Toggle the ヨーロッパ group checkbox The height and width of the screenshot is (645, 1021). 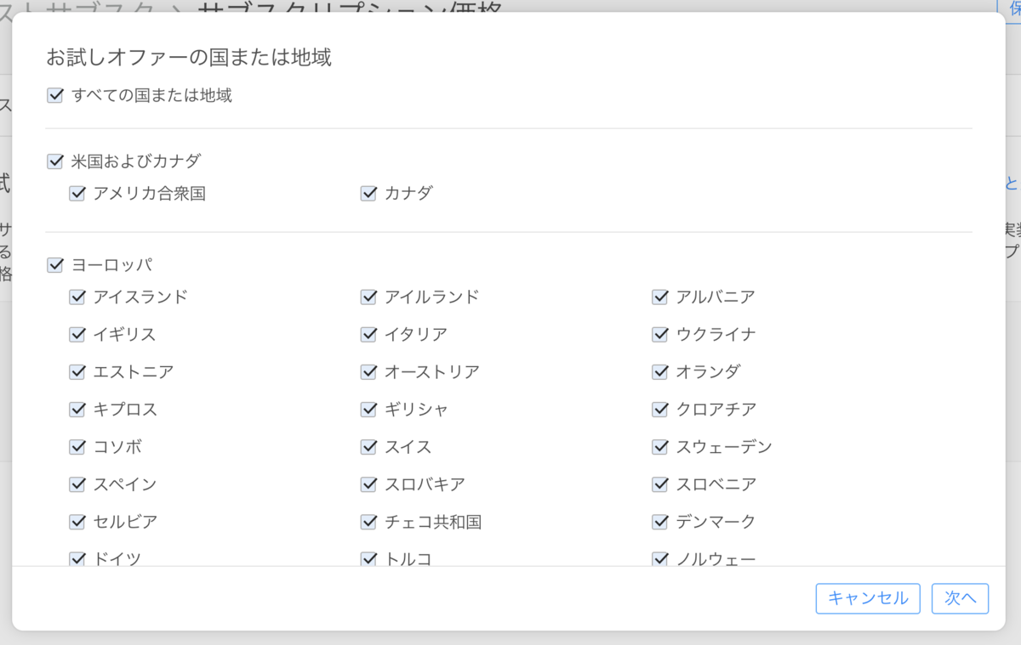pyautogui.click(x=55, y=264)
